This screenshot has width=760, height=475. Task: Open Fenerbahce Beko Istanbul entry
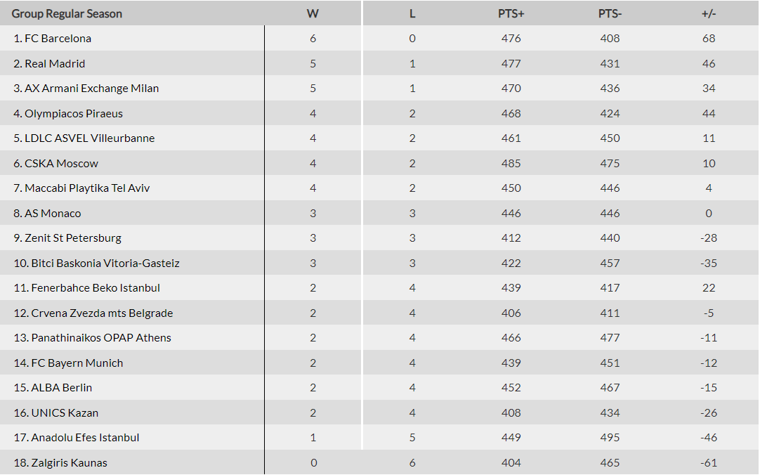coord(96,288)
